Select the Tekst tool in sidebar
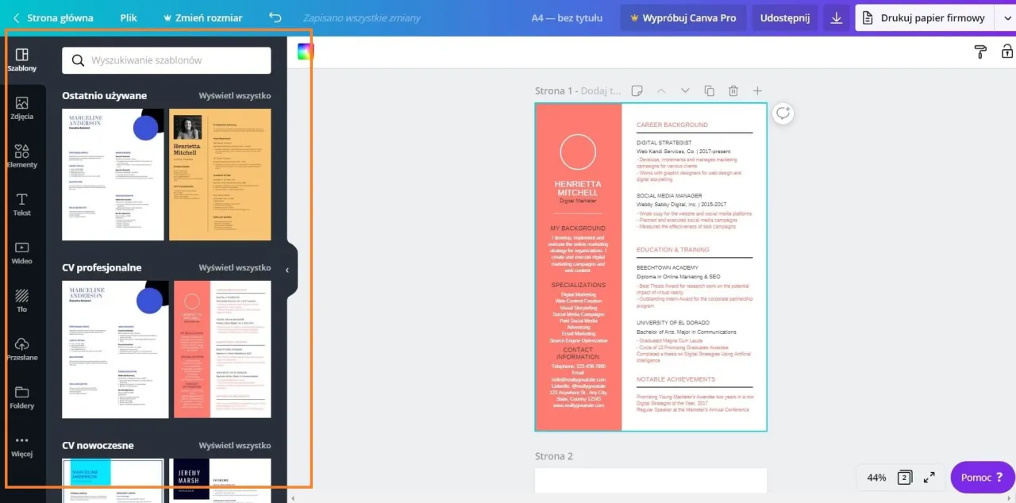 pos(22,204)
